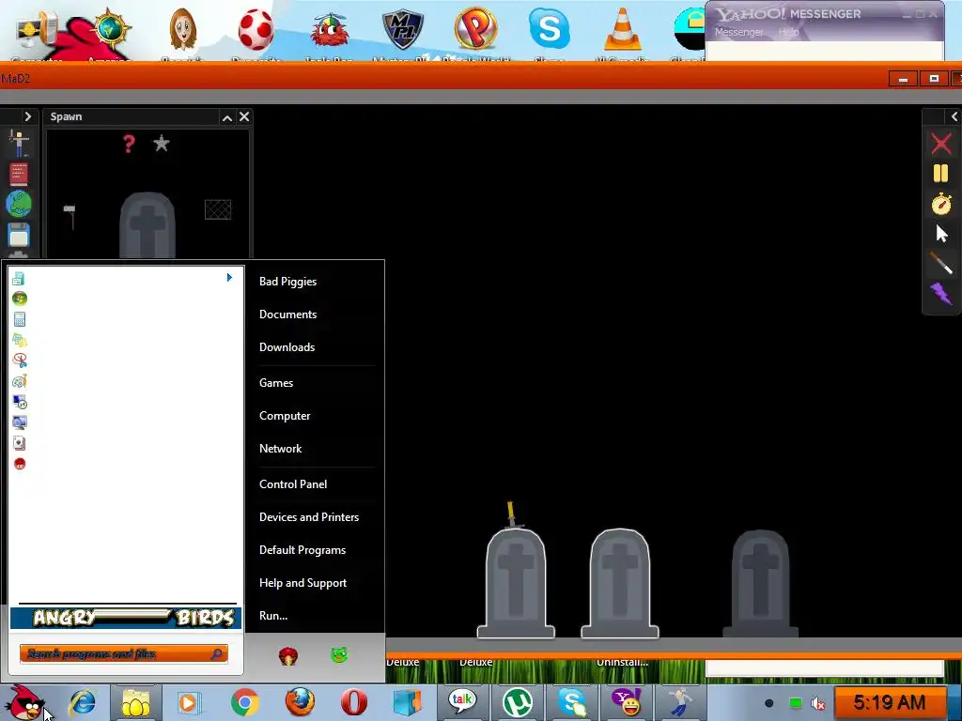Choose the knife cutting tool
The height and width of the screenshot is (721, 962).
(x=941, y=263)
